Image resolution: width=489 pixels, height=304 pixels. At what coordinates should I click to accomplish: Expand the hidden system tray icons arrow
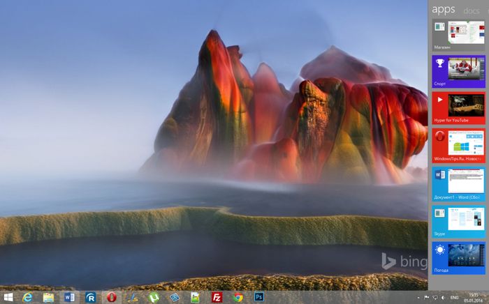click(417, 297)
